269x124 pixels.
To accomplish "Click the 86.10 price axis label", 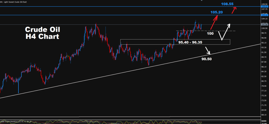I will click(264, 67).
